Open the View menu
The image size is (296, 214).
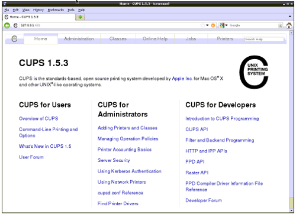coord(26,10)
